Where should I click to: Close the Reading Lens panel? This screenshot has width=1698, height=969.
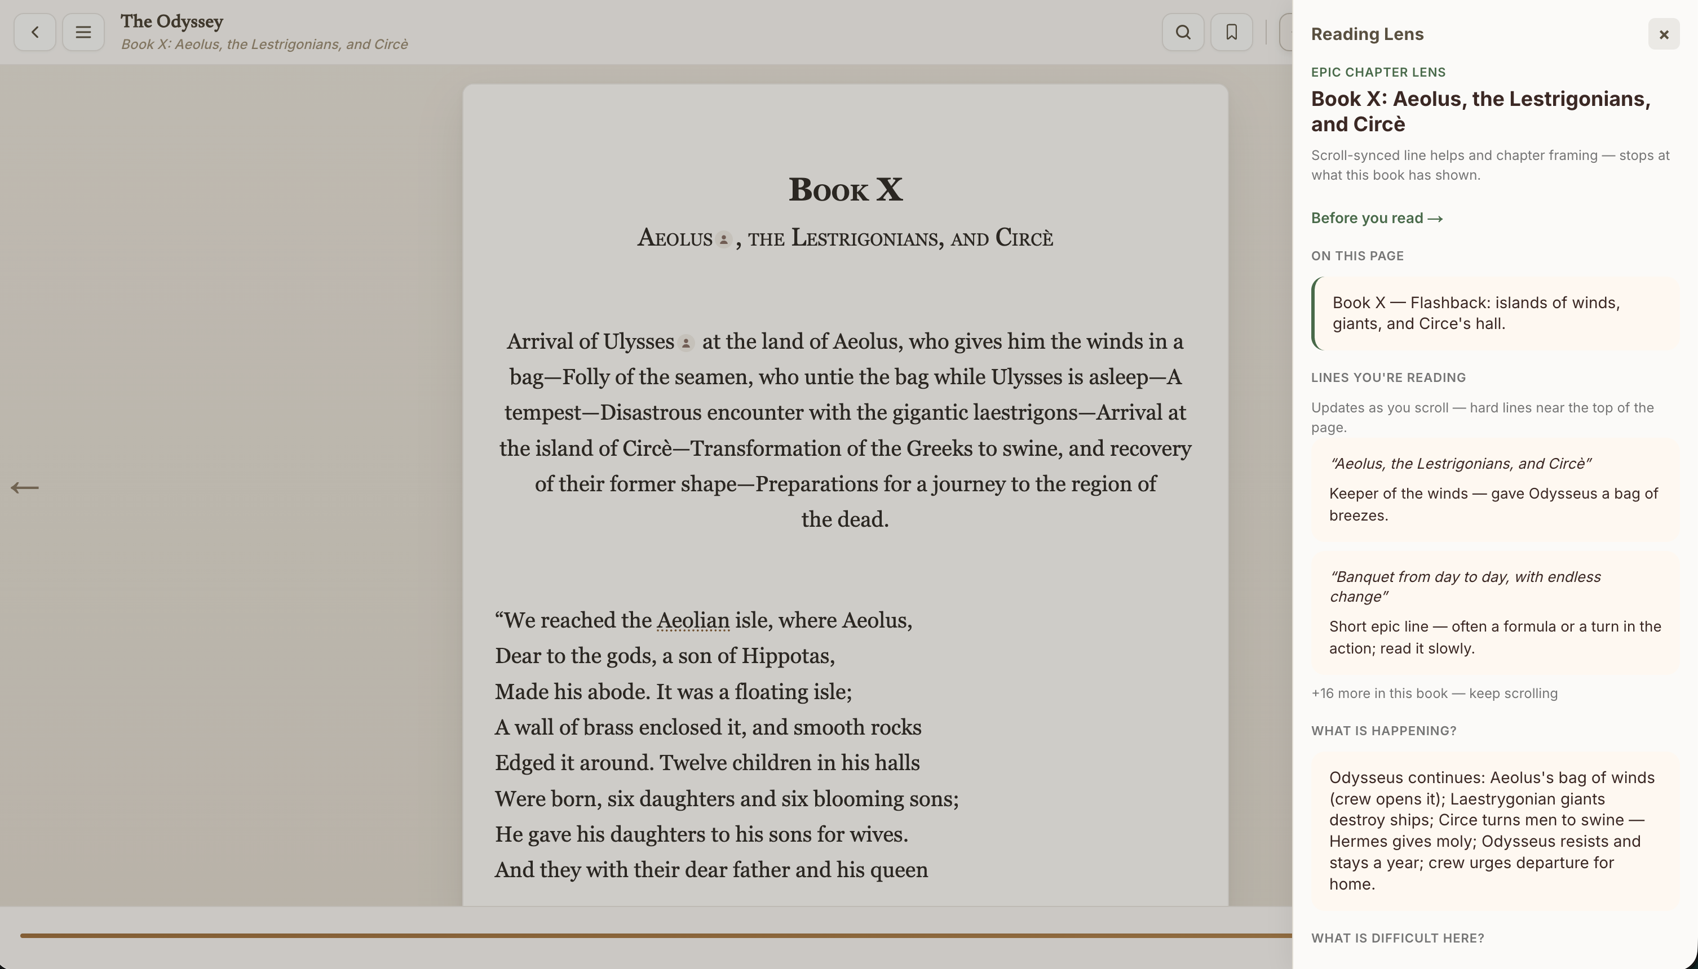point(1664,34)
